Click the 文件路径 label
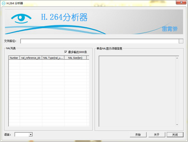This screenshot has height=142, width=188. (11, 41)
